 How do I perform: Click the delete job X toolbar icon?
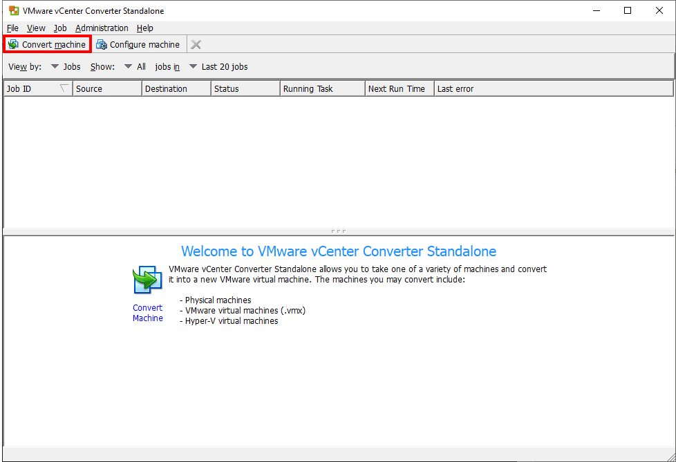(195, 44)
